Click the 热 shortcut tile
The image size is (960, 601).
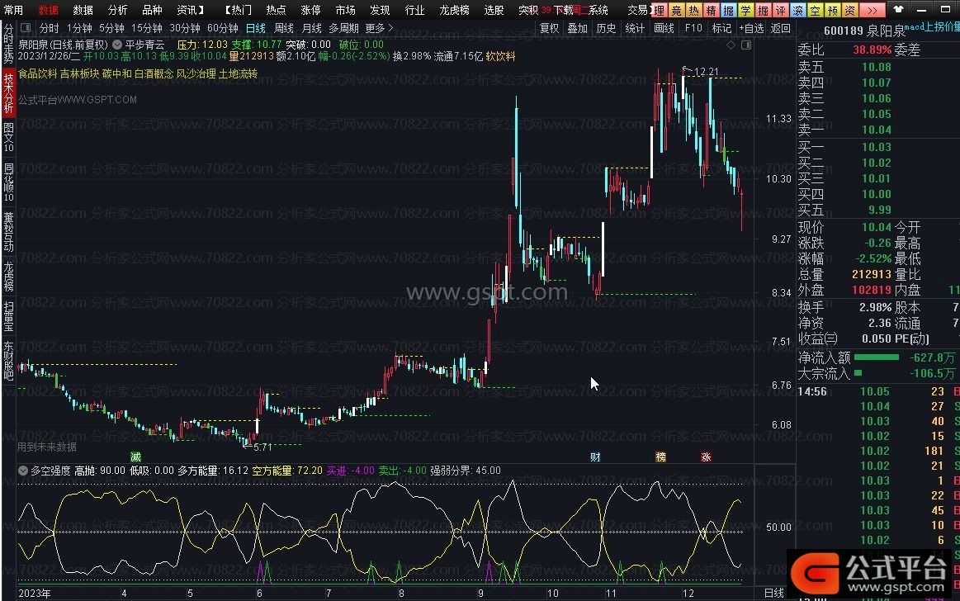(x=693, y=10)
